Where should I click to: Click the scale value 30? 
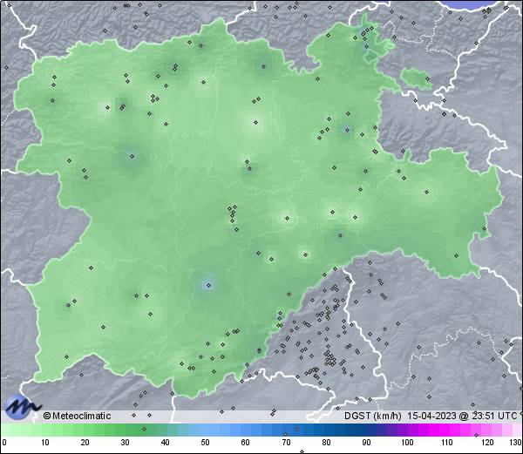(125, 443)
